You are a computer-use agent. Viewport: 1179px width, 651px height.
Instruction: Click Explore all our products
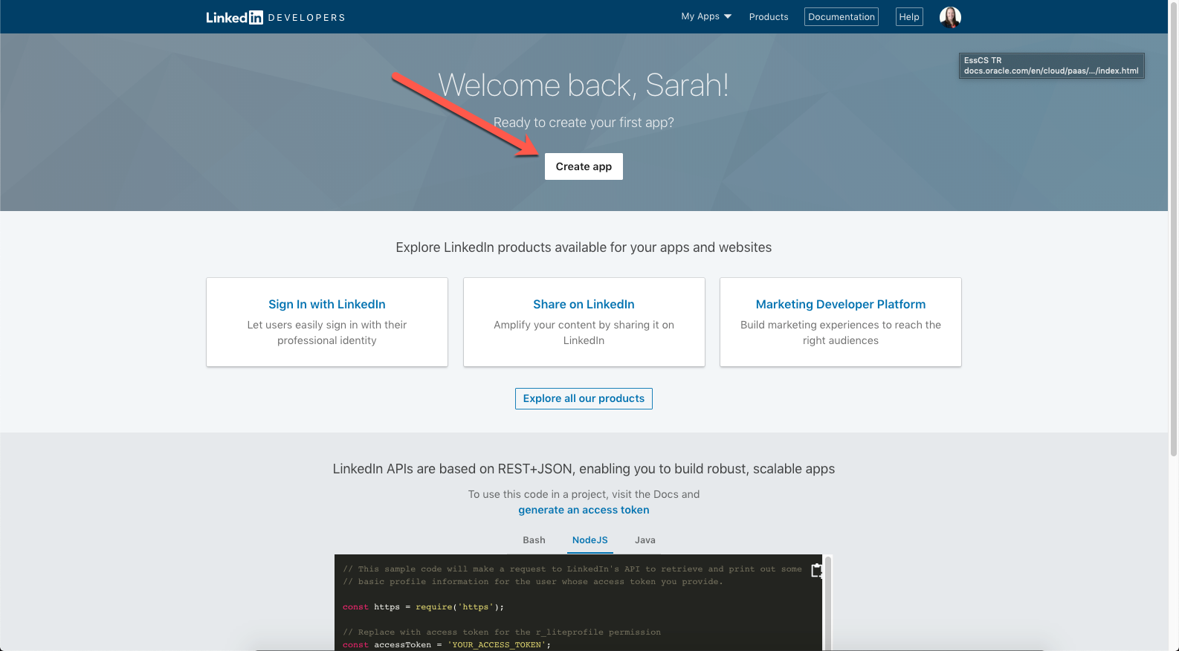point(584,399)
